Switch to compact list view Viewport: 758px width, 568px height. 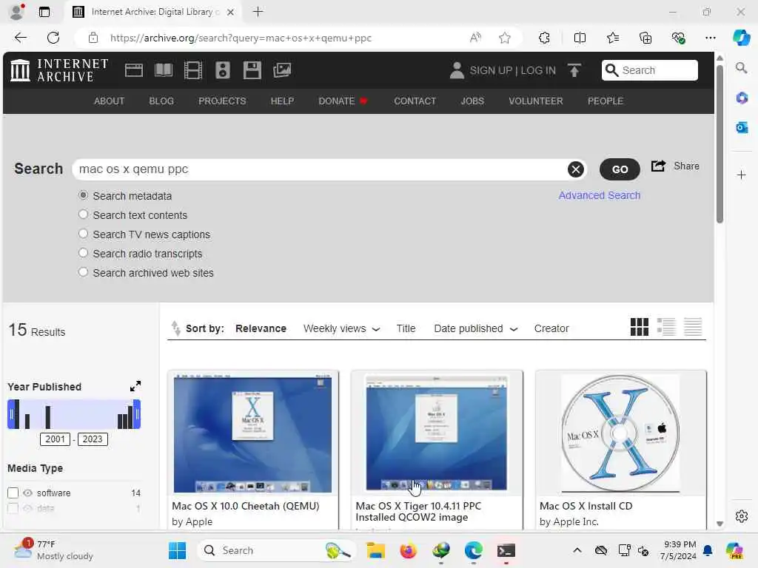pyautogui.click(x=693, y=327)
